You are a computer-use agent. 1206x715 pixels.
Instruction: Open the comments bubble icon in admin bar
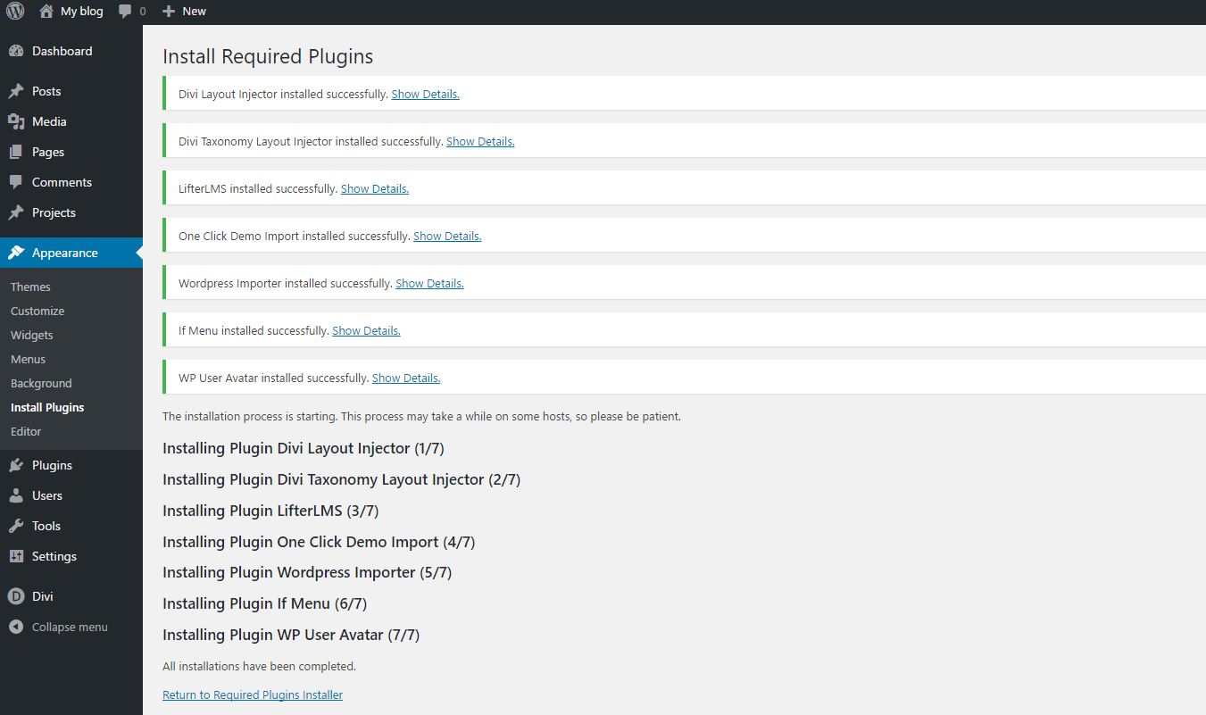point(125,12)
